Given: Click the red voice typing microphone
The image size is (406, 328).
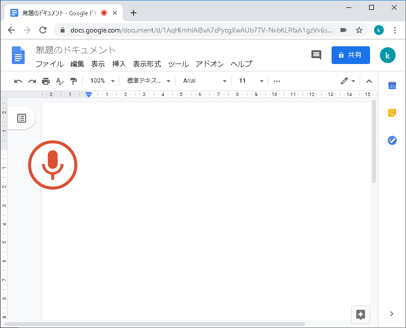Looking at the screenshot, I should 53,164.
